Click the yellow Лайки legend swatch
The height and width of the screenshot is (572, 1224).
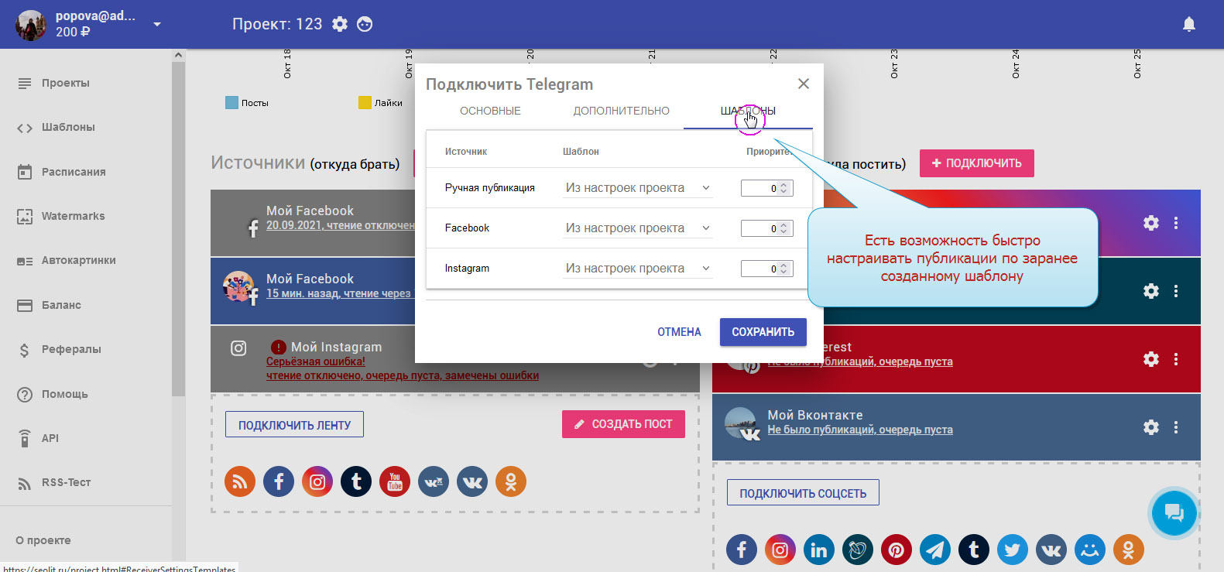pyautogui.click(x=365, y=103)
